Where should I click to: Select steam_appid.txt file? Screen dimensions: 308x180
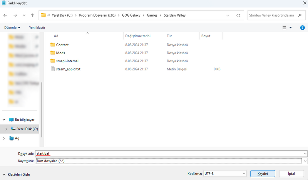coord(68,69)
